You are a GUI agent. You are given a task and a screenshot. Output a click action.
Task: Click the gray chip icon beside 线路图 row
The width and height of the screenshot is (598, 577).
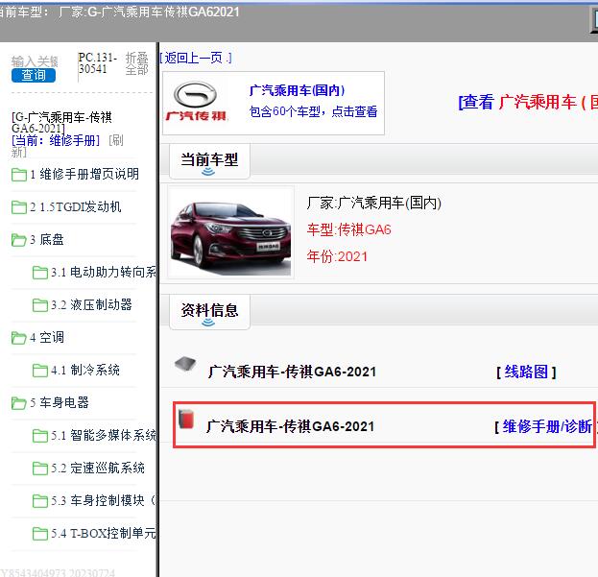coord(185,365)
